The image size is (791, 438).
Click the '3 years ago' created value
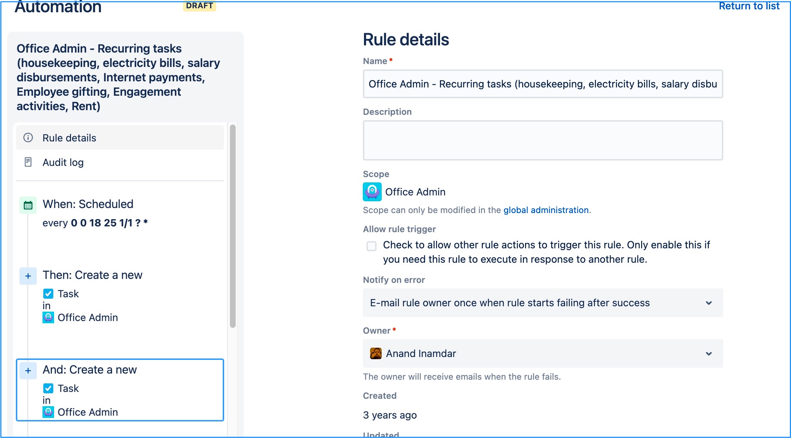(390, 415)
